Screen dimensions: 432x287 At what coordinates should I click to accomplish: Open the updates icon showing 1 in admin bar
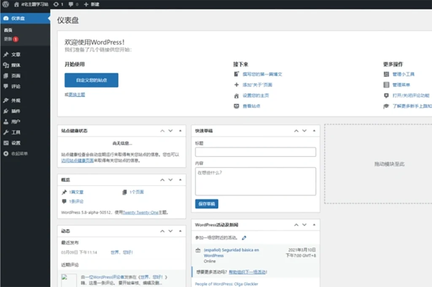tap(58, 4)
